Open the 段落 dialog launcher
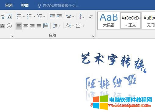This screenshot has width=155, height=112. click(x=93, y=36)
